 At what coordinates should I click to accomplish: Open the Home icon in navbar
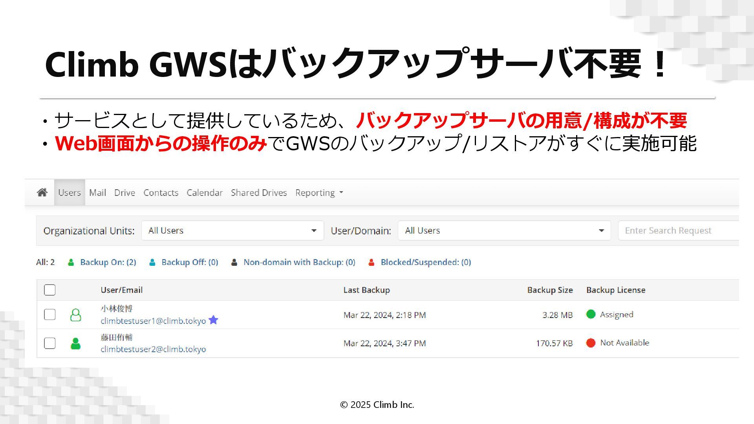42,192
